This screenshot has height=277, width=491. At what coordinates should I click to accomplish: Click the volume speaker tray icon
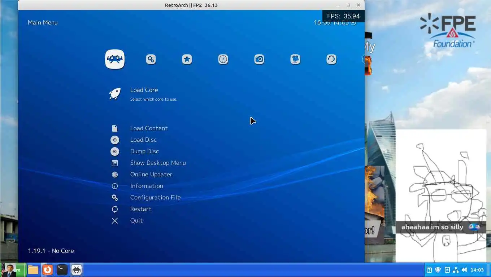point(464,270)
